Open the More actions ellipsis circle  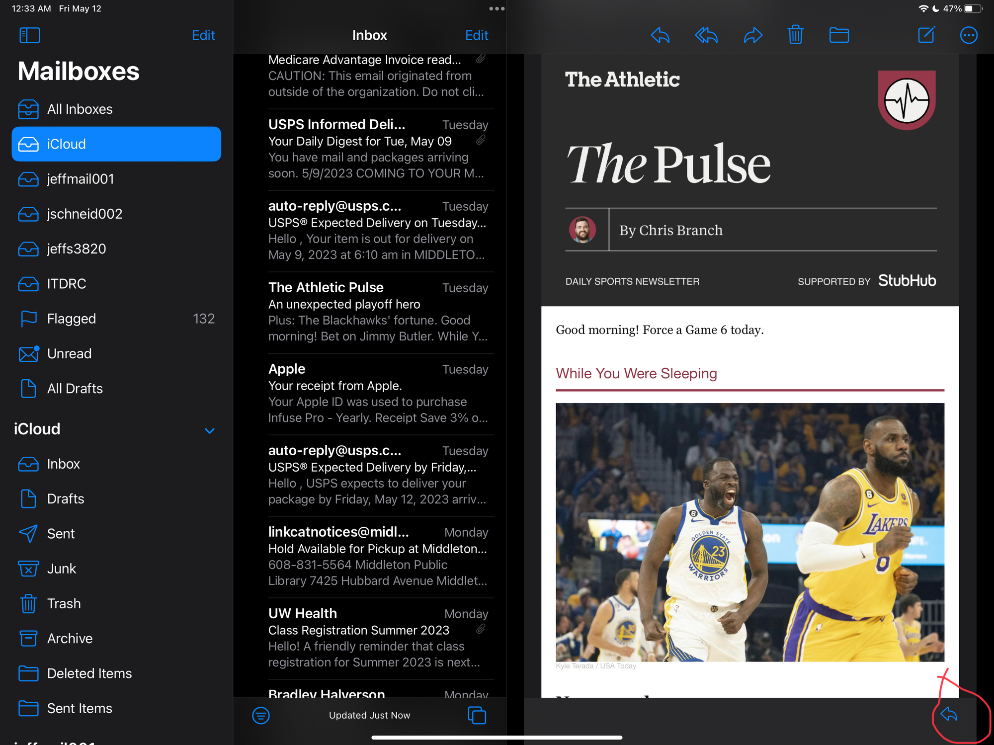click(x=968, y=35)
